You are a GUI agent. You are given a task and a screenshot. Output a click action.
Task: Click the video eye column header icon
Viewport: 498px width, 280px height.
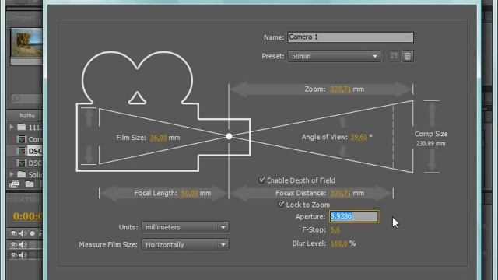click(14, 233)
